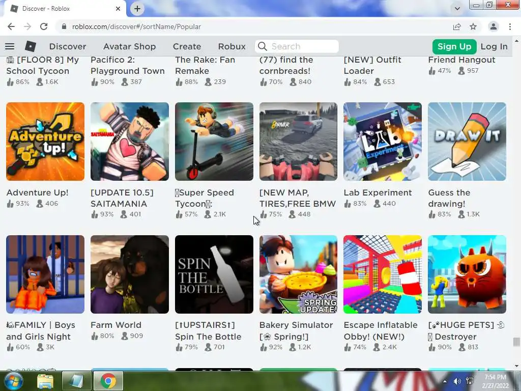Click the Lab Experiment title link
The image size is (521, 391).
(378, 192)
